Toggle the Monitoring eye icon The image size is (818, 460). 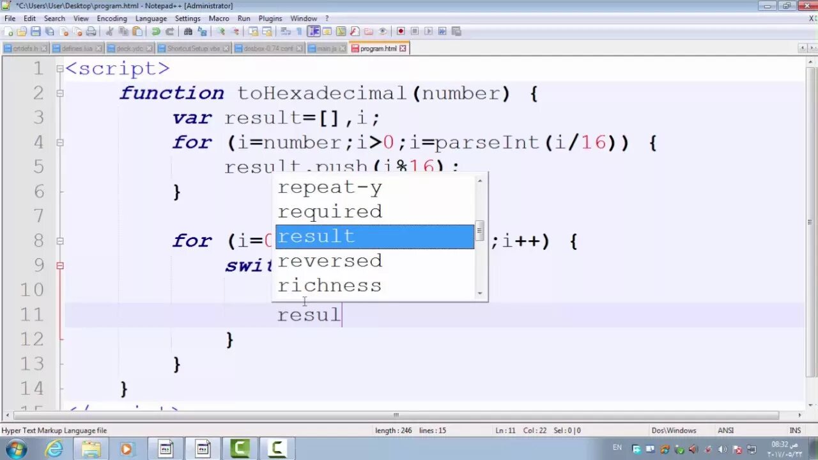[383, 31]
